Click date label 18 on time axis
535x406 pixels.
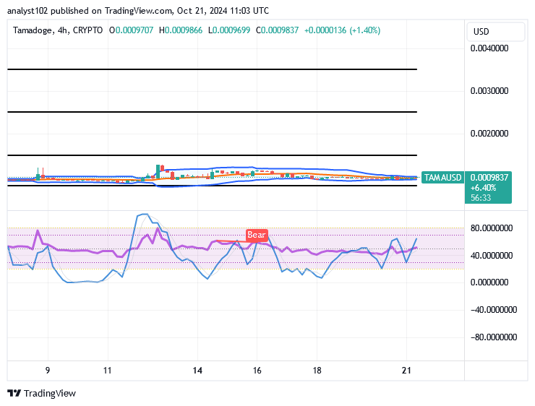(x=317, y=371)
